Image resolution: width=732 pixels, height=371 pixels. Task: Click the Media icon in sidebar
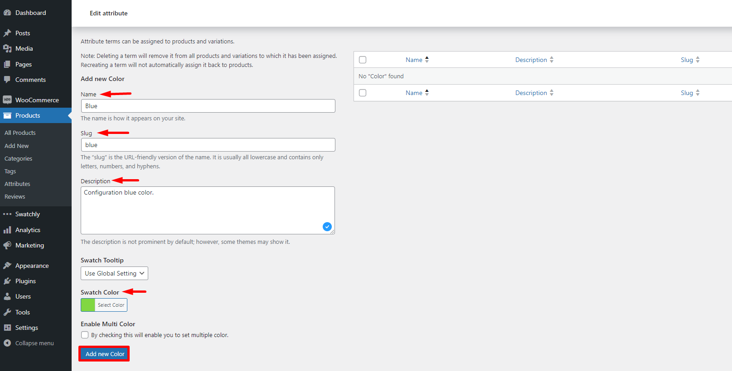tap(7, 48)
